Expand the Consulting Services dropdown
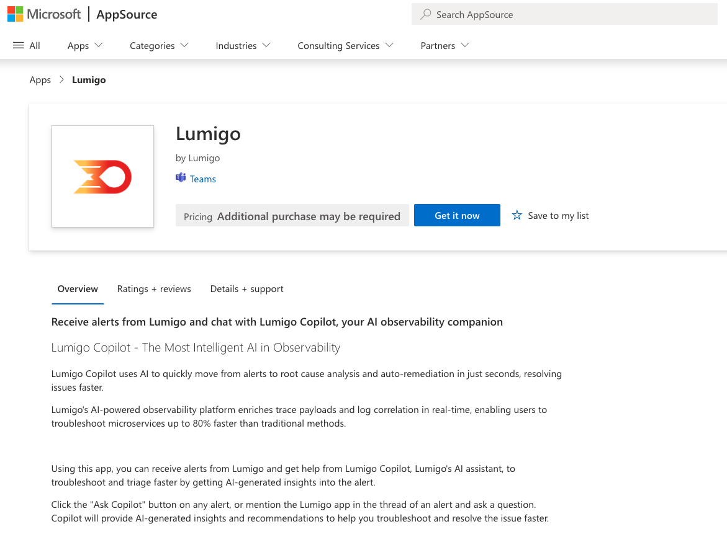Screen dimensions: 727x537 (x=345, y=45)
